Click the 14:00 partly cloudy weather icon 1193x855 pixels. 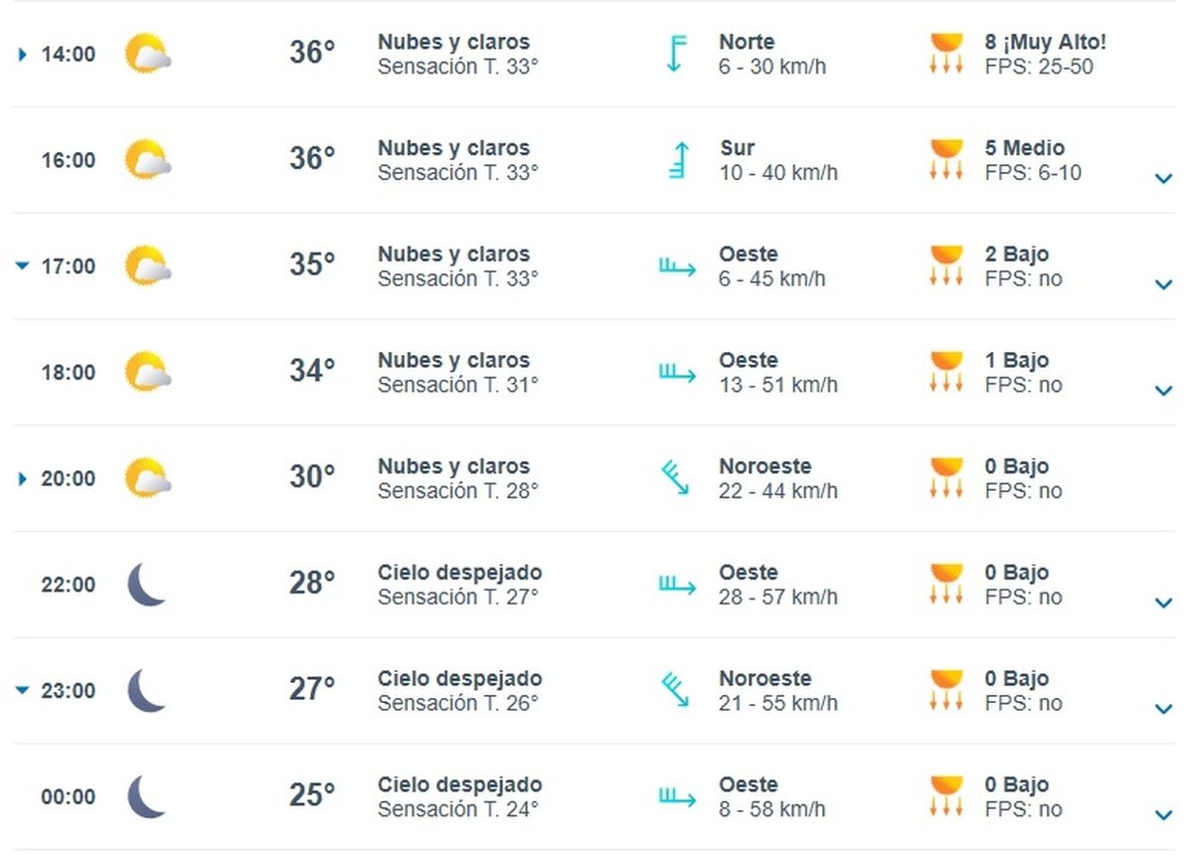148,53
